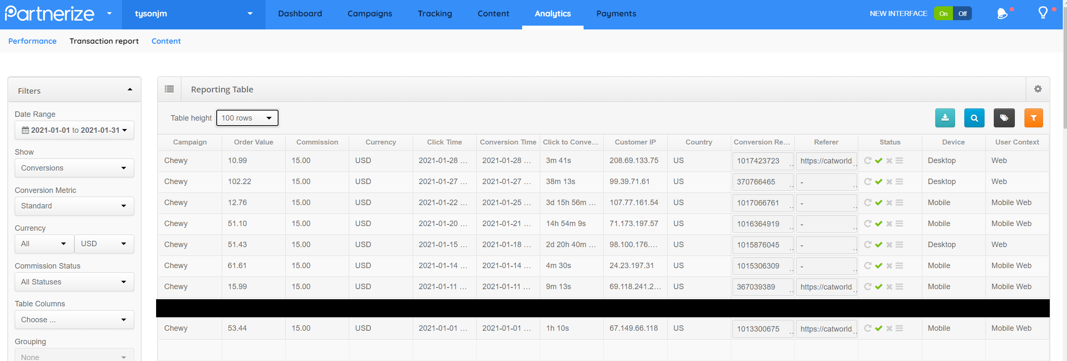Image resolution: width=1067 pixels, height=361 pixels.
Task: Sort by the Country column header
Action: (x=699, y=142)
